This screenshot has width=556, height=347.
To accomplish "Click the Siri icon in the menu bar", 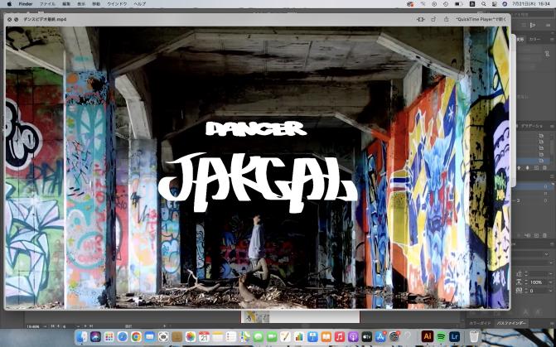I will 505,4.
